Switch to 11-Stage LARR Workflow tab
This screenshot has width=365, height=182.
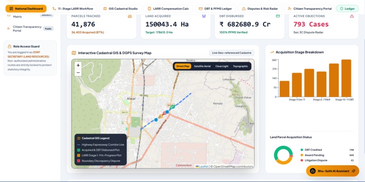[73, 9]
